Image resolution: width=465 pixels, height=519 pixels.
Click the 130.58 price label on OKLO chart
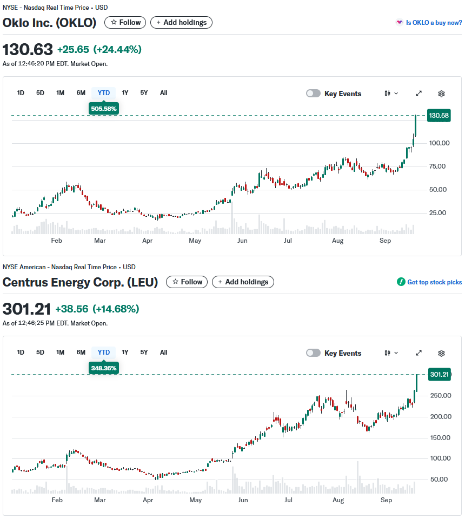click(x=439, y=116)
